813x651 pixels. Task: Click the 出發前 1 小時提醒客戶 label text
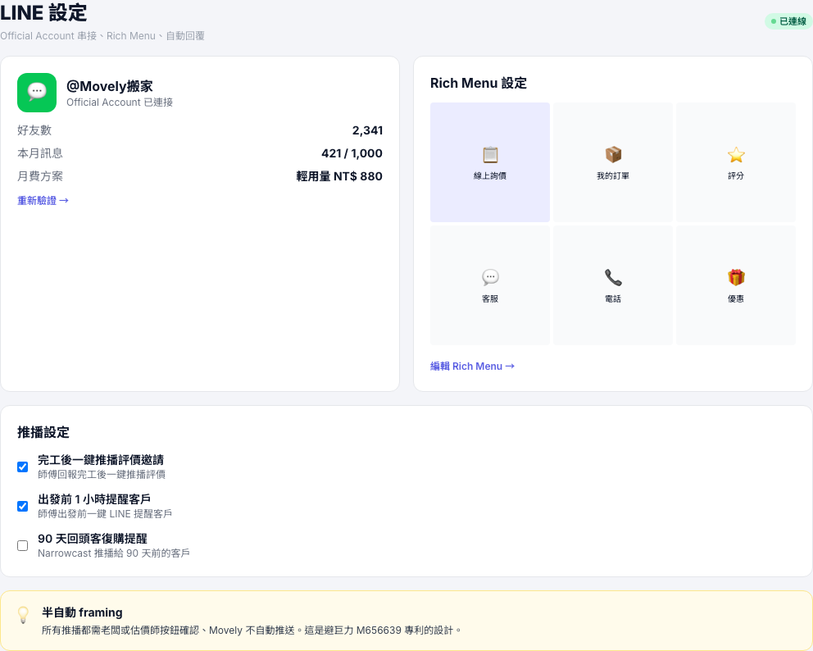point(94,499)
